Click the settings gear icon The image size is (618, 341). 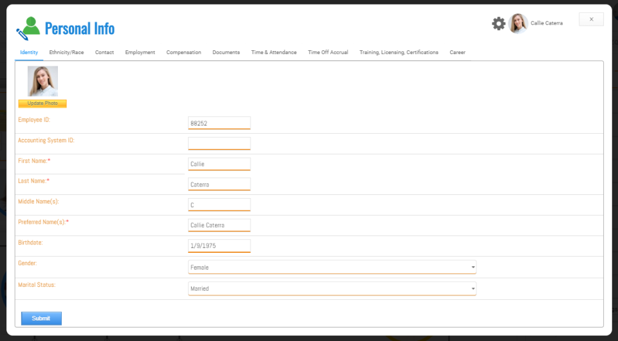click(x=498, y=24)
